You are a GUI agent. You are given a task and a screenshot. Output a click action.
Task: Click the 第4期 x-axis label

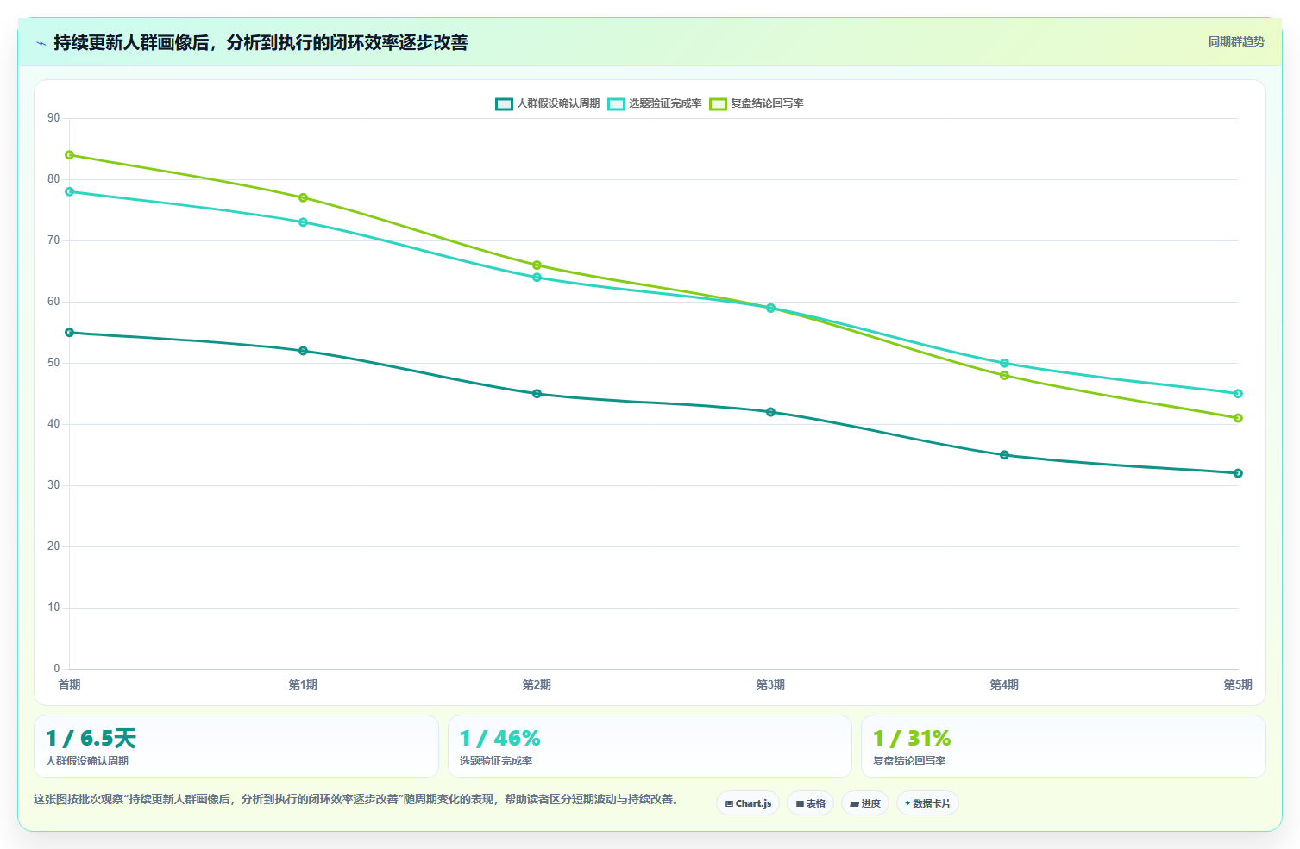pyautogui.click(x=1004, y=684)
